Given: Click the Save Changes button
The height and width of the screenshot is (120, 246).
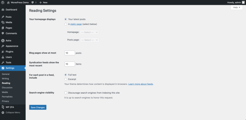Looking at the screenshot, I should pyautogui.click(x=38, y=107).
